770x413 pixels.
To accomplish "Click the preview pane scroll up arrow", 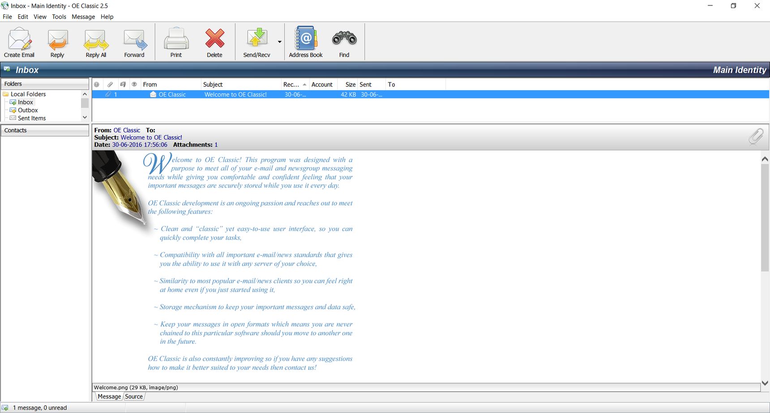I will [x=765, y=159].
